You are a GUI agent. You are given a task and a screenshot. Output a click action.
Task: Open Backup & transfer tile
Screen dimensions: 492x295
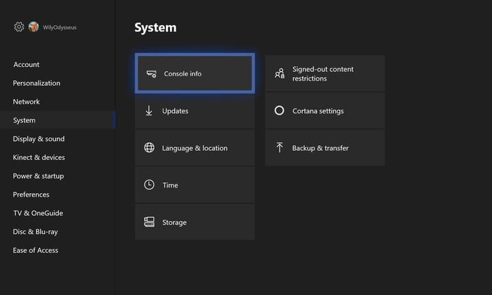325,147
